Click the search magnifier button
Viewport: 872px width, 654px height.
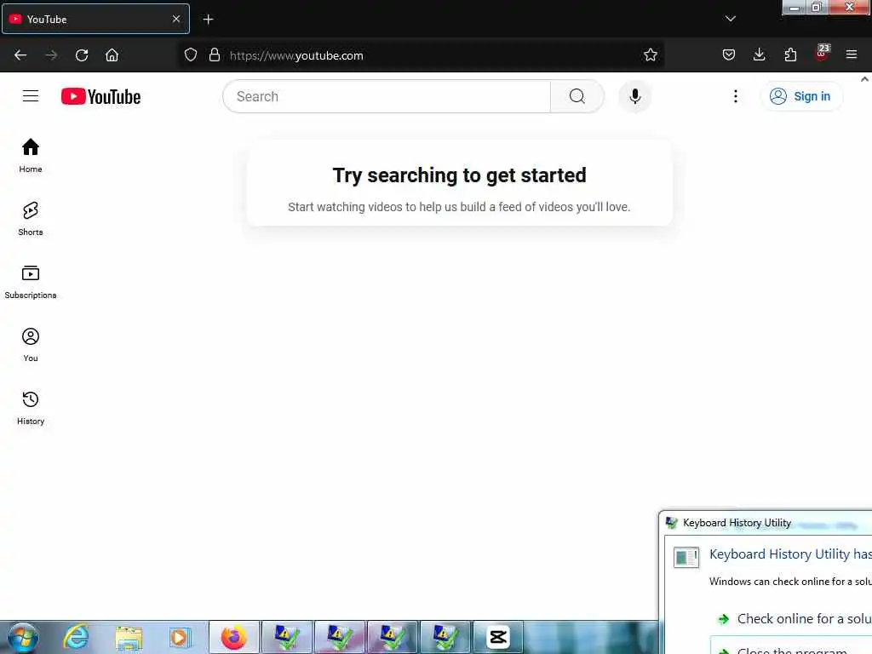(577, 96)
